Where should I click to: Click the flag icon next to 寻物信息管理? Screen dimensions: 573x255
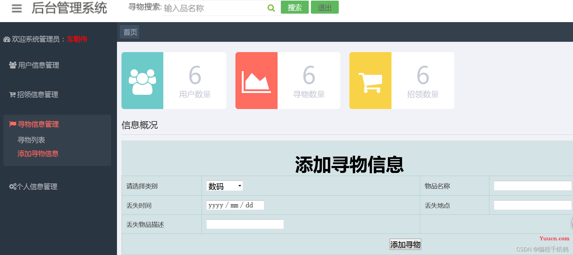pyautogui.click(x=13, y=124)
